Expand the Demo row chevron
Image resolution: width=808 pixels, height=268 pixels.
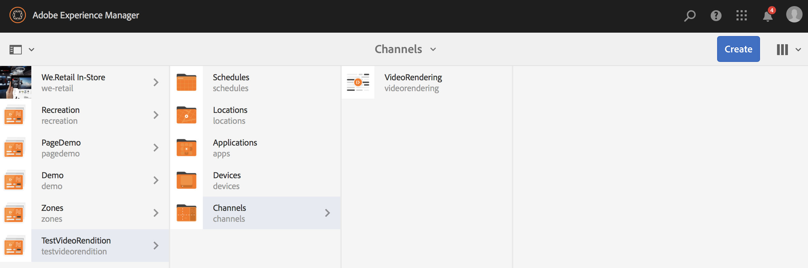coord(156,180)
